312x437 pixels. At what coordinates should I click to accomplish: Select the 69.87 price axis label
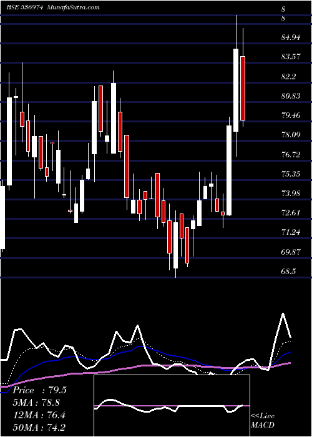(x=291, y=252)
